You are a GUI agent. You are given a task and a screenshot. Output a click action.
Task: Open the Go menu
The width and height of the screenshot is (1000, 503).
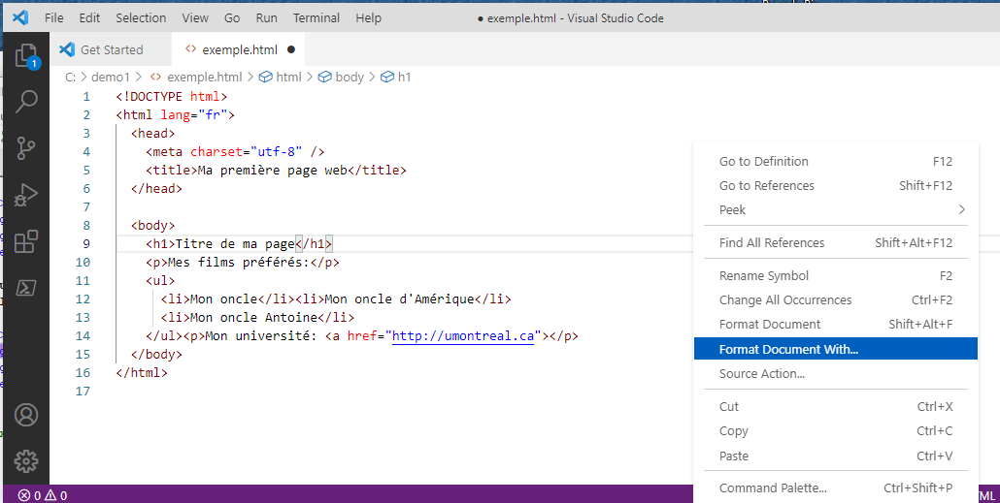tap(232, 17)
